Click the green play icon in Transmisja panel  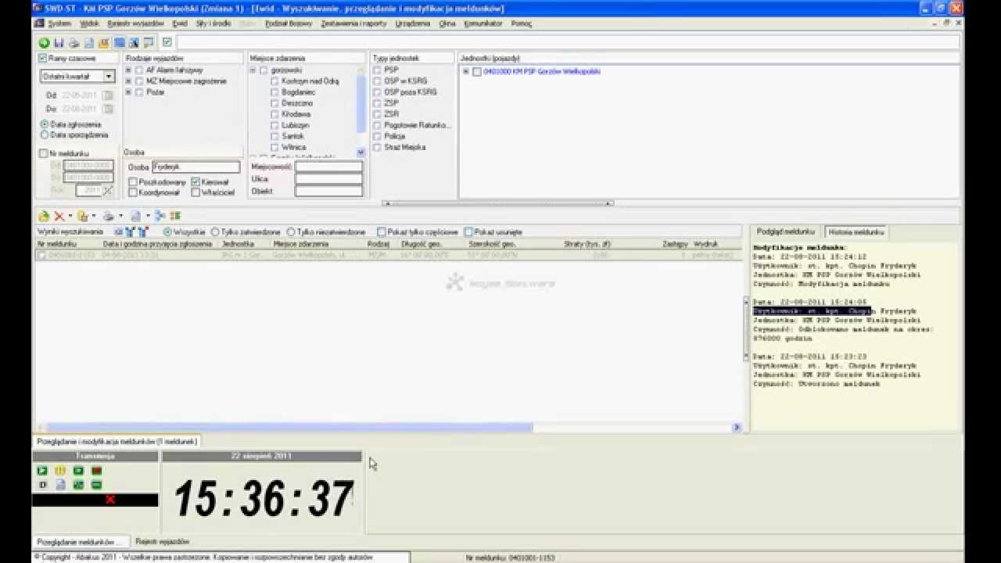pos(43,471)
